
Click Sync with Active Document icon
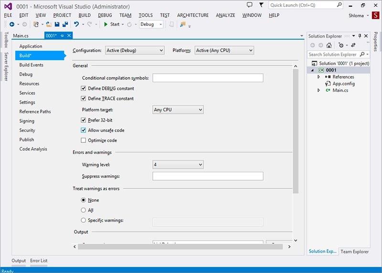(x=353, y=45)
